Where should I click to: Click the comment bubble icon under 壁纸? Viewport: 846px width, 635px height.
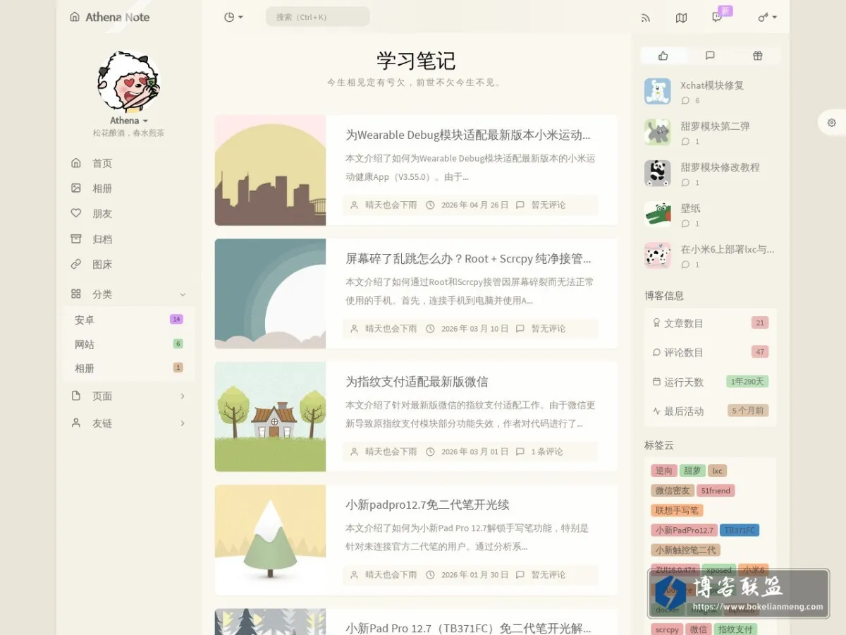click(685, 224)
